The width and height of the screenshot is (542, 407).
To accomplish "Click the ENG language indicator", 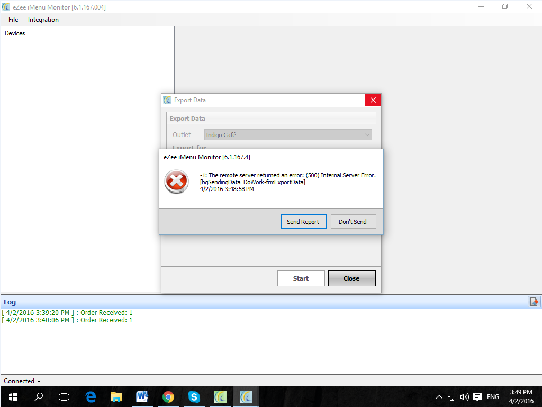I will point(493,397).
